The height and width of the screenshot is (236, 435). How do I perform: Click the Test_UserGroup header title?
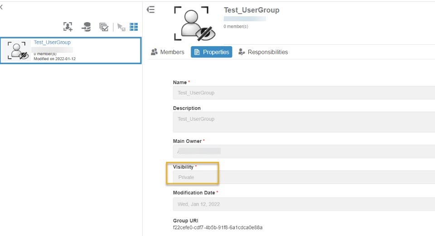[251, 10]
